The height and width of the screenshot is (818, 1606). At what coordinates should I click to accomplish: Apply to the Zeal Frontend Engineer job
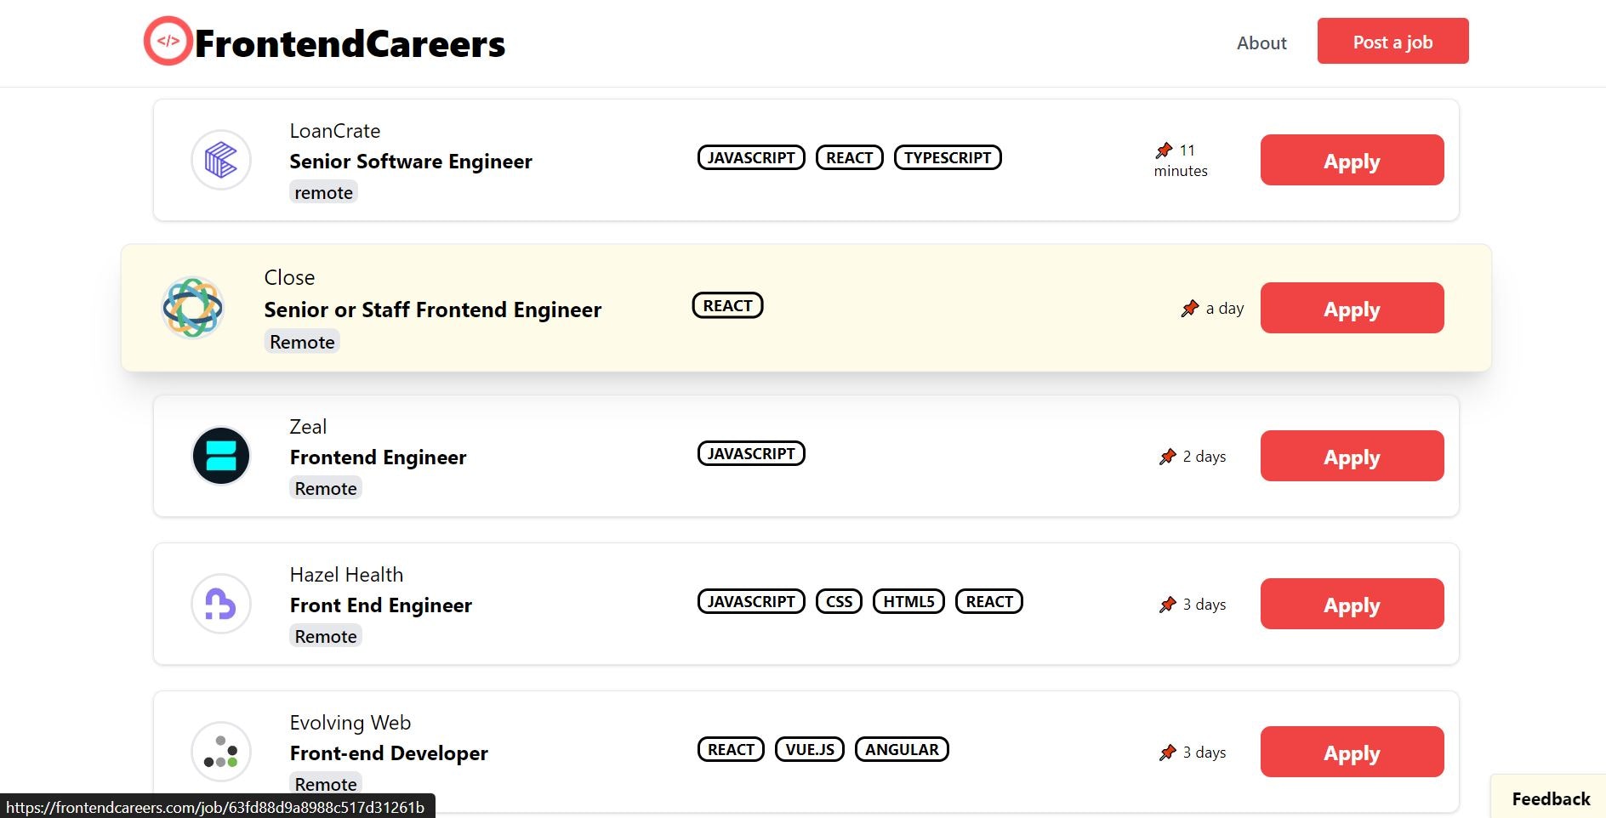pos(1353,456)
